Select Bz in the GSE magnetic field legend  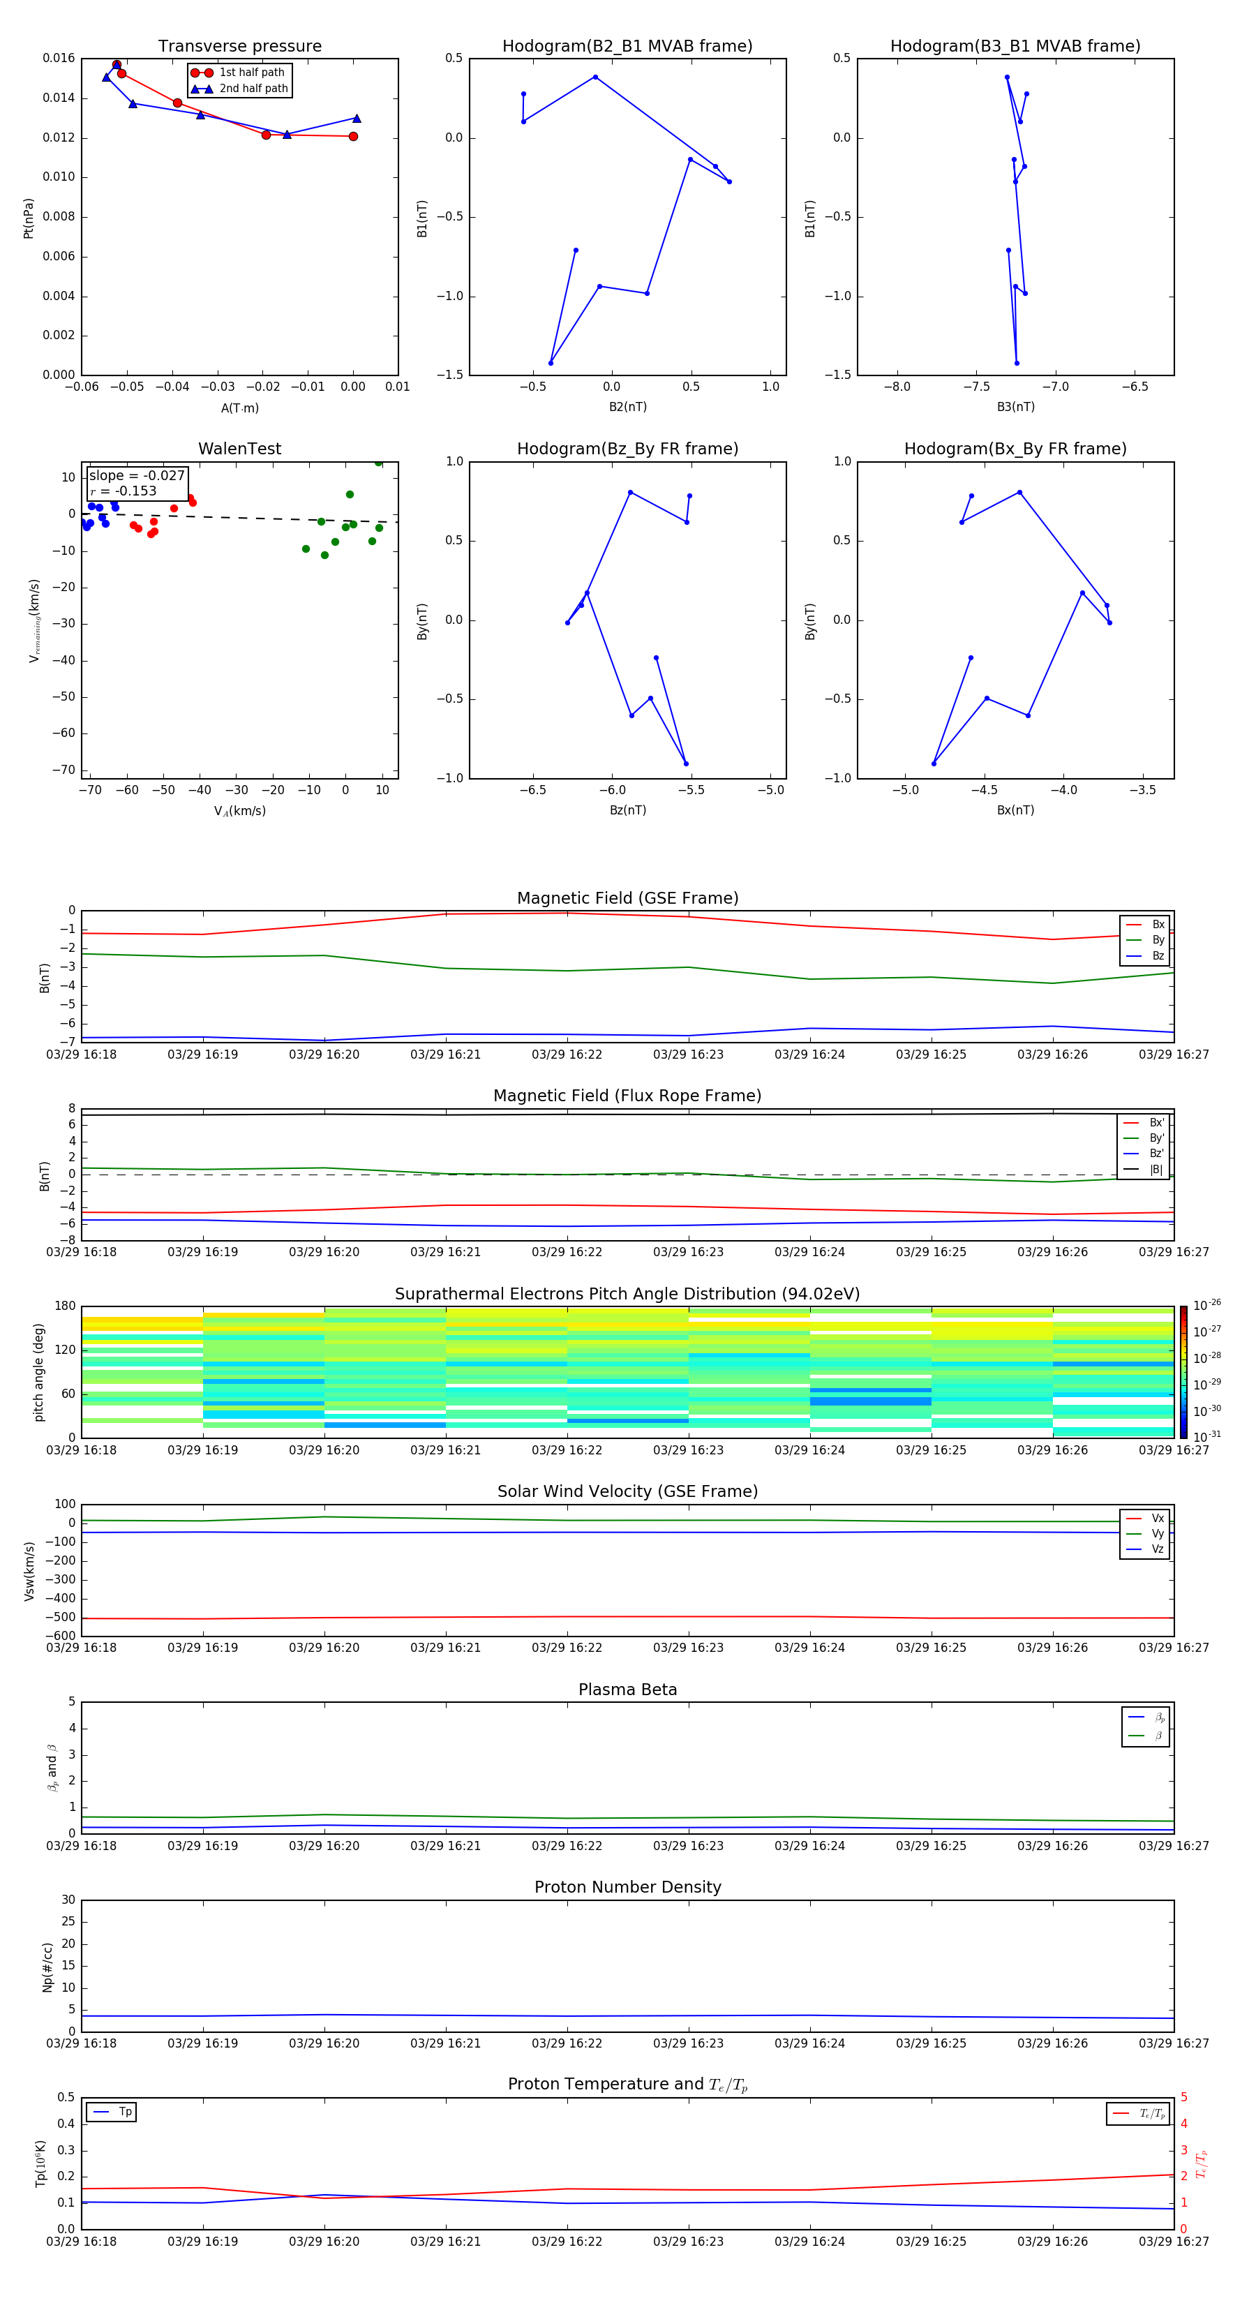point(1145,957)
